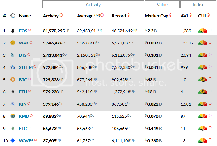Sort by the Record column header

pyautogui.click(x=119, y=16)
